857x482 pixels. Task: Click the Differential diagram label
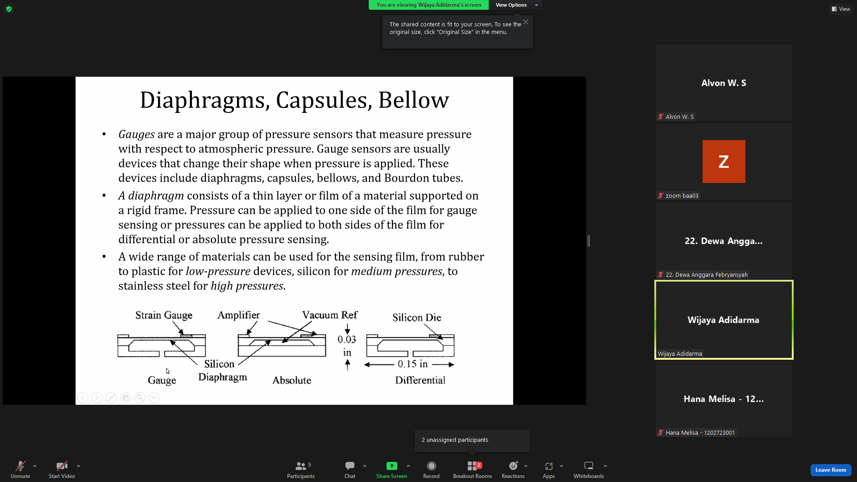click(420, 380)
